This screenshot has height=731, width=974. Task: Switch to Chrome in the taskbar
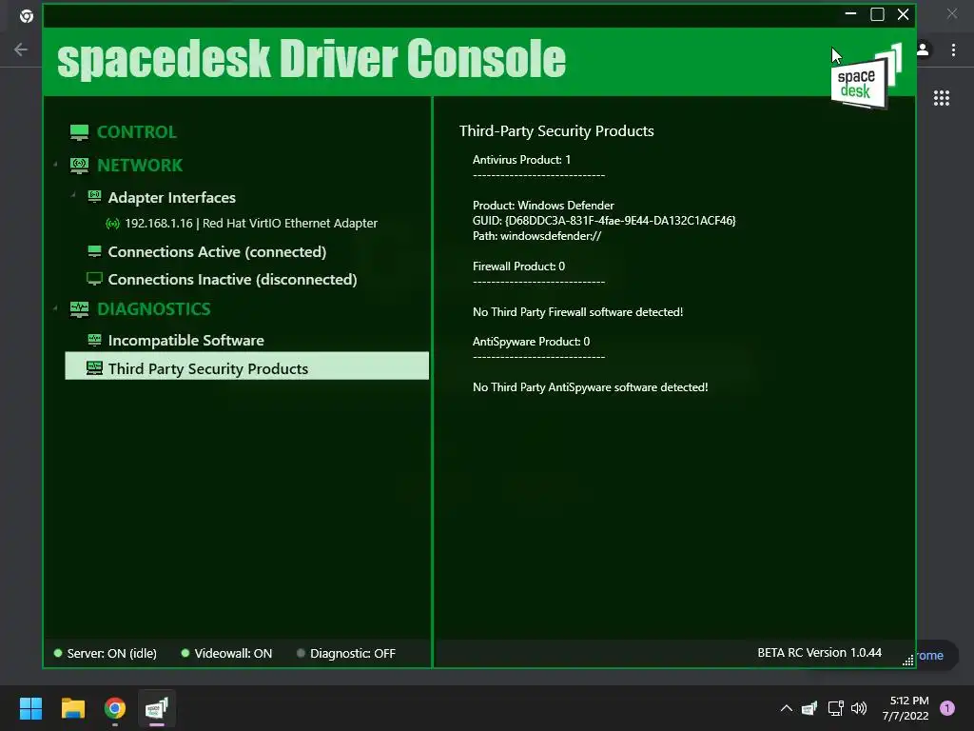pos(115,708)
